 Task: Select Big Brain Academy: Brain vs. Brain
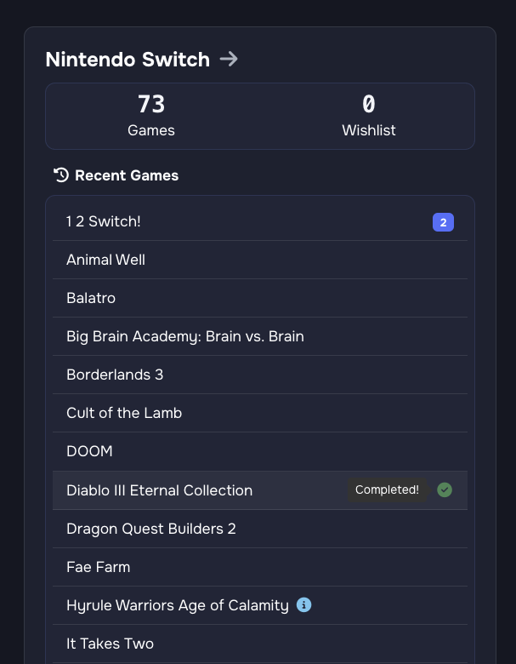point(185,336)
